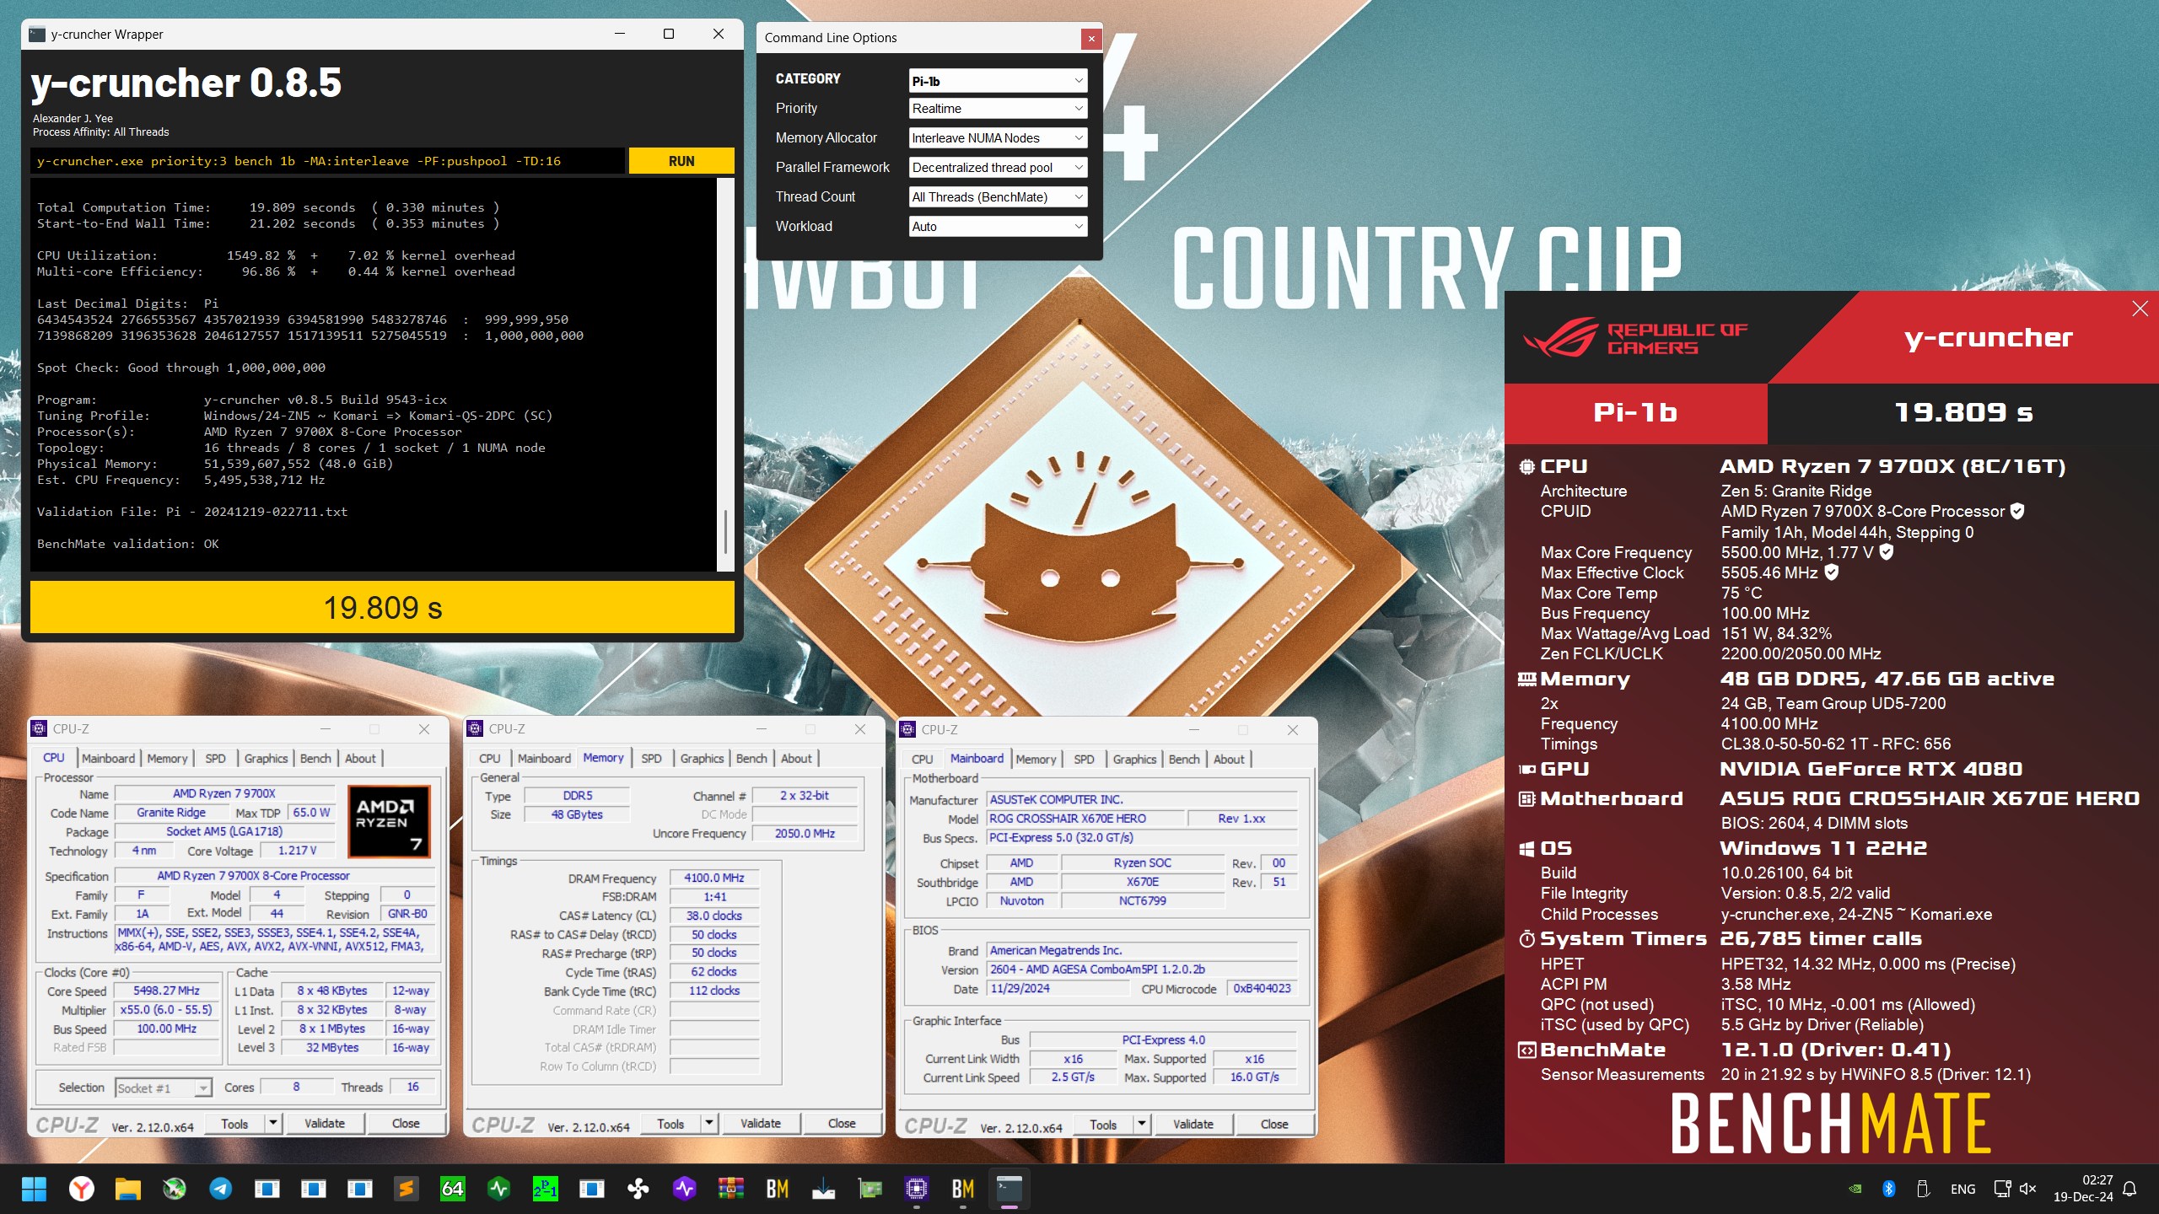The height and width of the screenshot is (1214, 2159).
Task: Click the '5498.27 MHz' Core Speed value
Action: click(x=166, y=991)
